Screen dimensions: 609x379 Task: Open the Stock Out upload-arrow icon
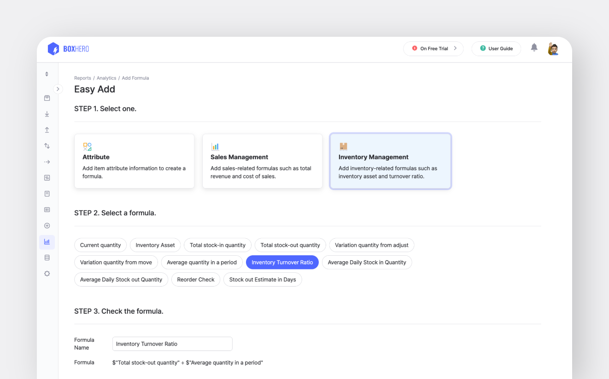(47, 130)
